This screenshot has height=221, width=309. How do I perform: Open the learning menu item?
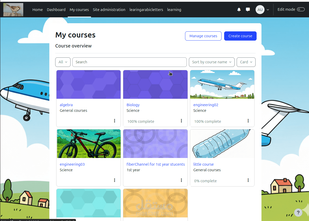point(174,10)
